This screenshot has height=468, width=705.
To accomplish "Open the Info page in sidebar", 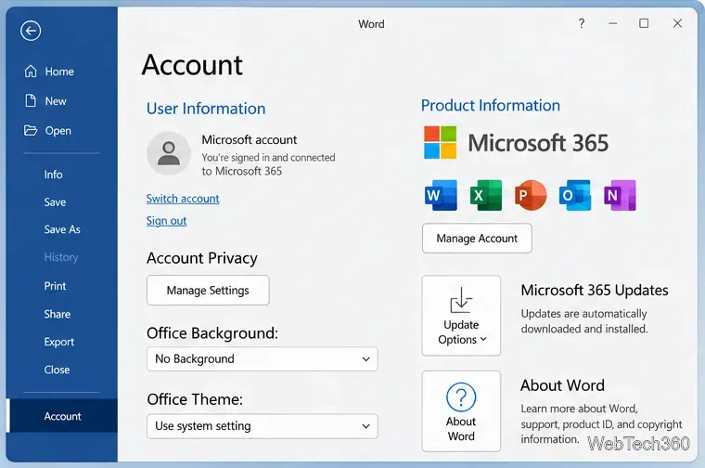I will 53,175.
